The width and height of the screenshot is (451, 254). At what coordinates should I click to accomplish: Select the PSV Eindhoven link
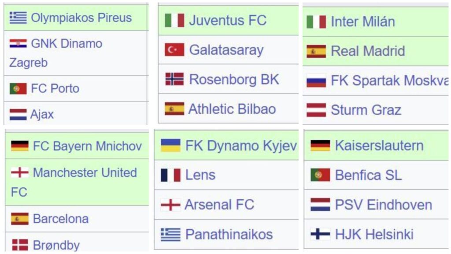384,205
